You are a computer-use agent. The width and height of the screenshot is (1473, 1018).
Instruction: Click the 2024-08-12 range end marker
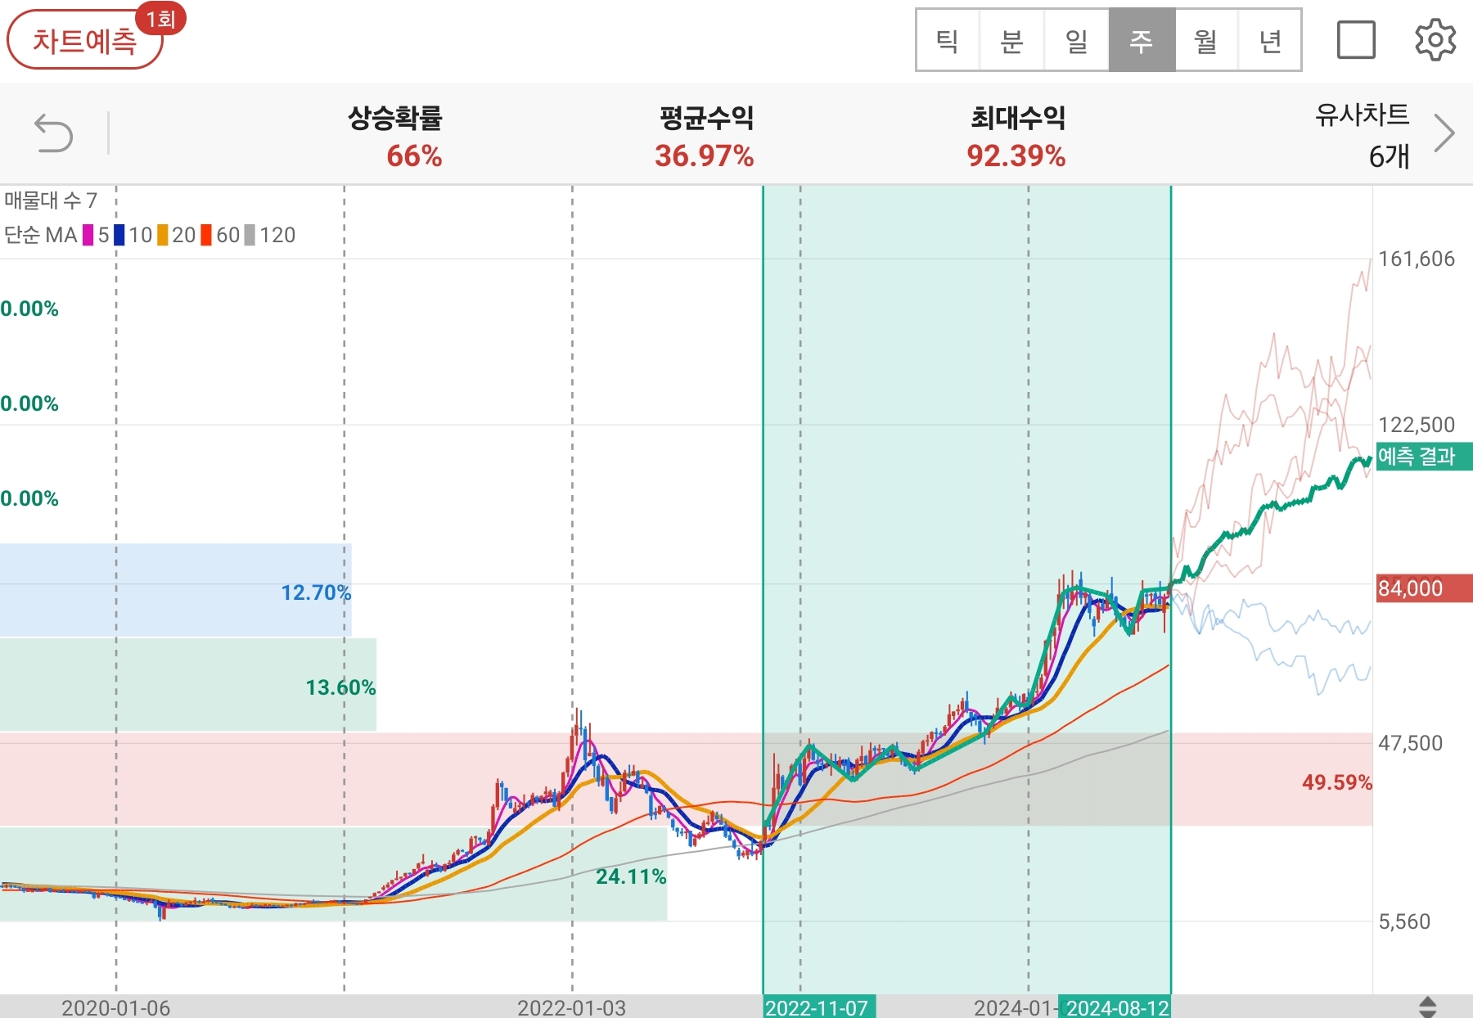(1115, 1007)
